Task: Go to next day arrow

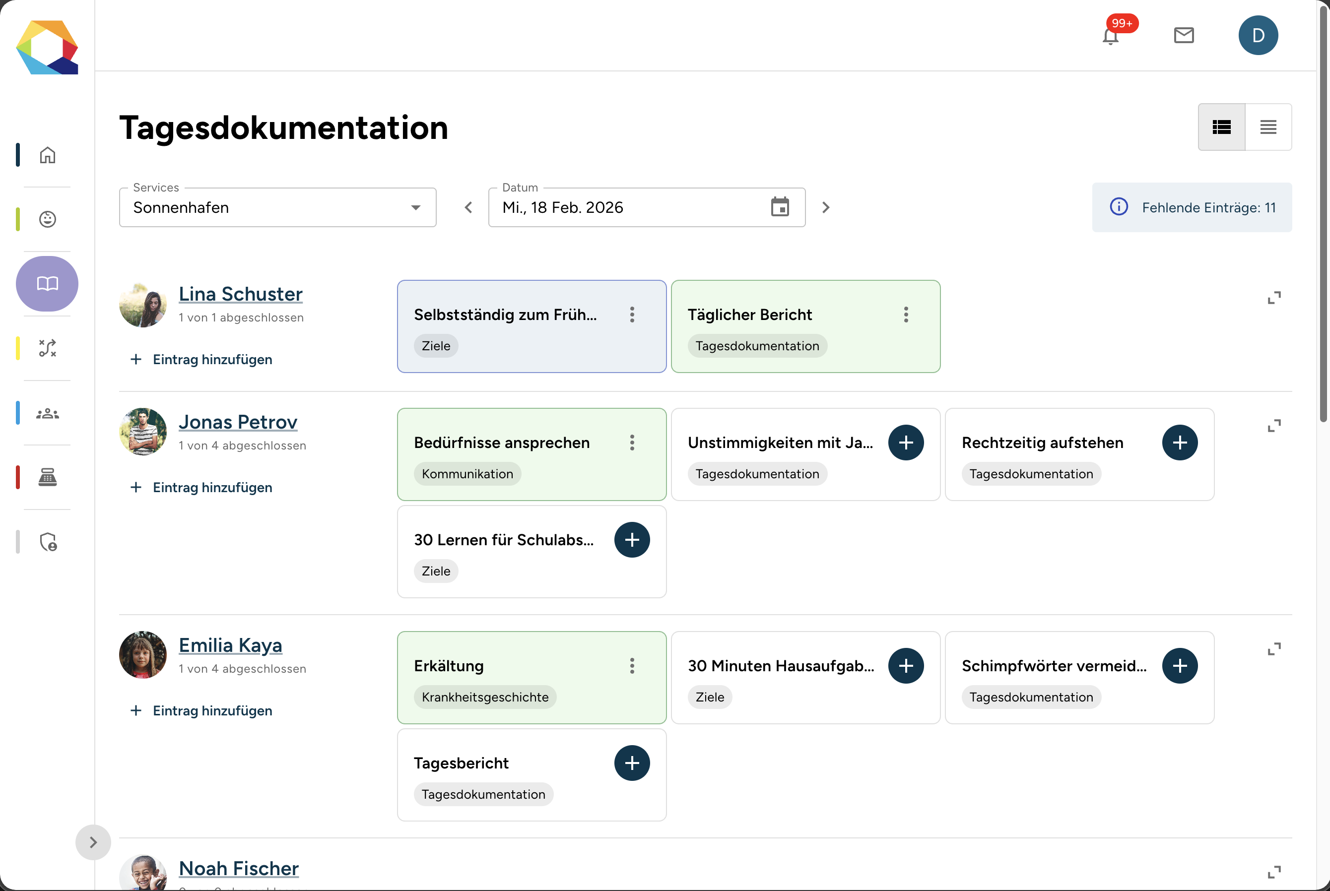Action: (x=826, y=207)
